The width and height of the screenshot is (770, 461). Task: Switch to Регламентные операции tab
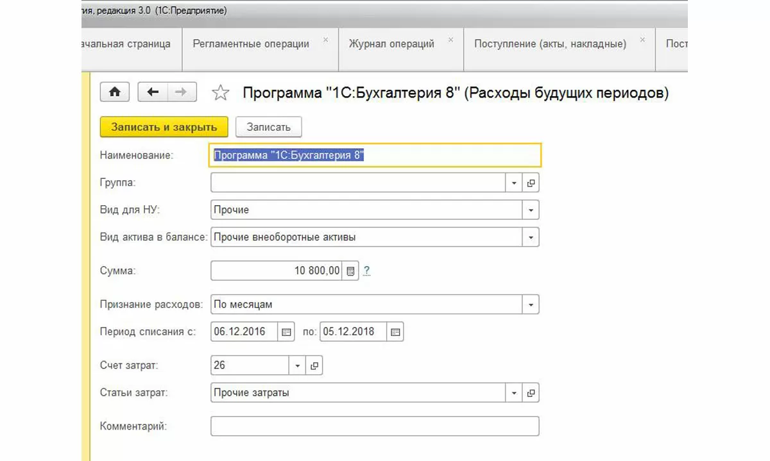pyautogui.click(x=251, y=44)
